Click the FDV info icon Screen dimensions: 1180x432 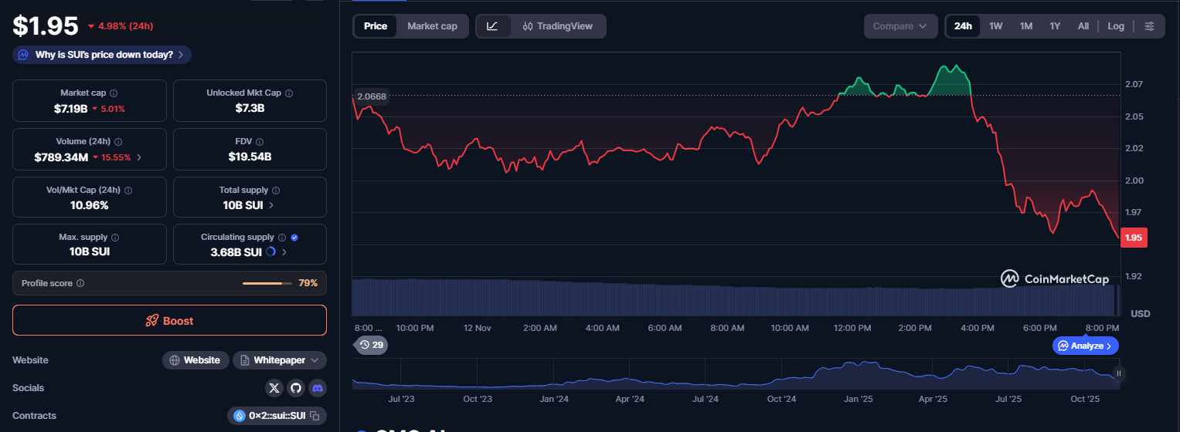259,141
